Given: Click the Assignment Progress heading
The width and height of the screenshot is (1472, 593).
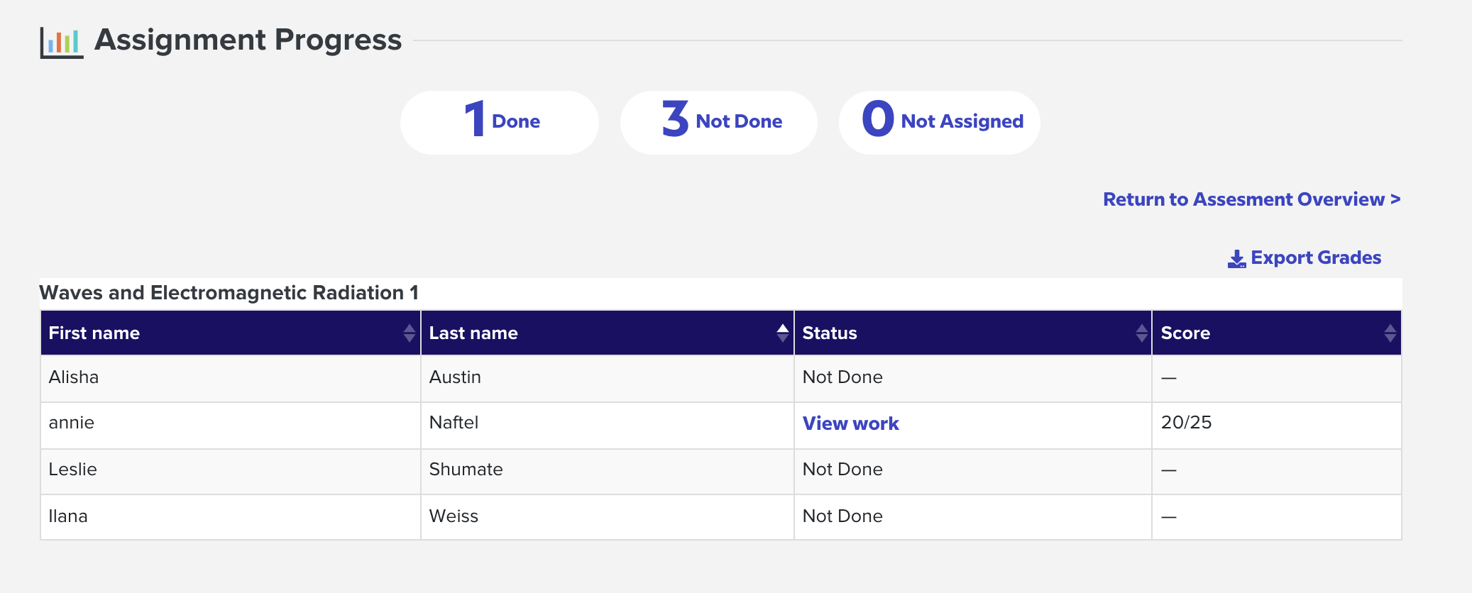Looking at the screenshot, I should pyautogui.click(x=248, y=40).
